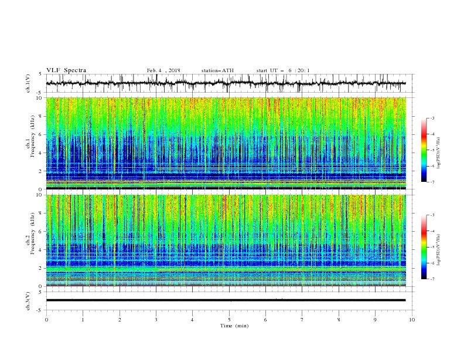Click the "-7" tick on upper colorbar
Viewport: 464px width, 359px height.
pyautogui.click(x=432, y=182)
